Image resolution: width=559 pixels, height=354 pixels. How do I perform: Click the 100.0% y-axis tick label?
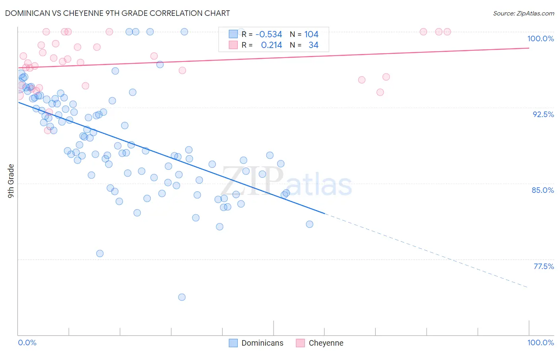tap(540, 38)
